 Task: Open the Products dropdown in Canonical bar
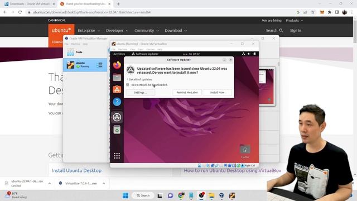(294, 21)
